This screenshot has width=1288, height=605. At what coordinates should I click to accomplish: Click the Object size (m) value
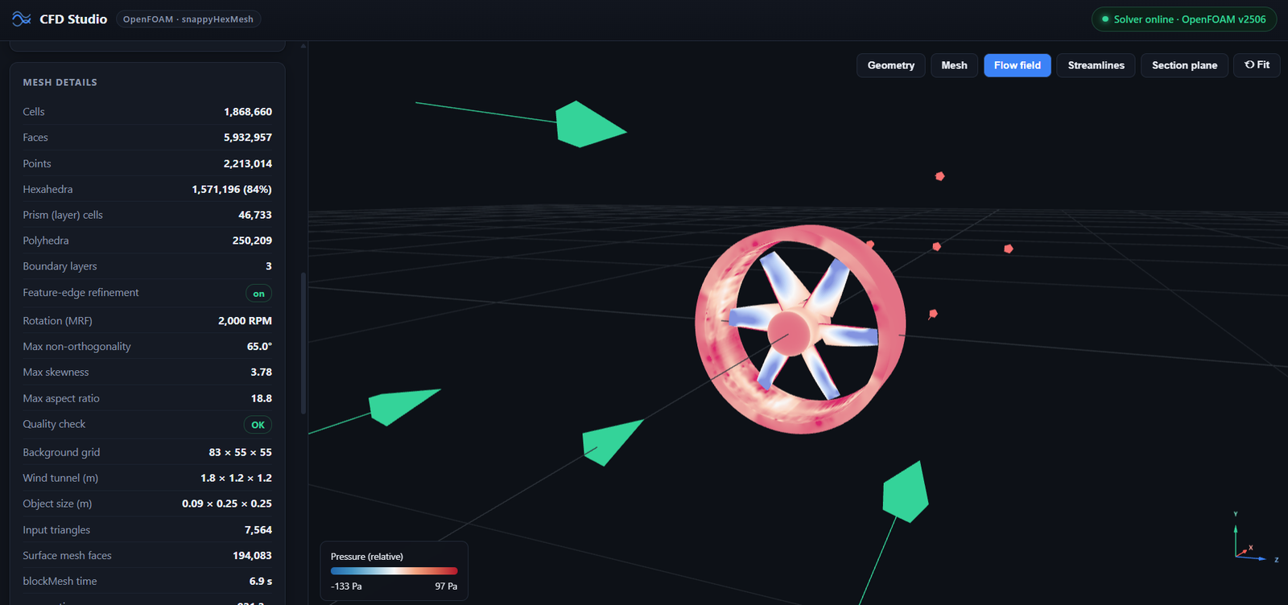227,504
